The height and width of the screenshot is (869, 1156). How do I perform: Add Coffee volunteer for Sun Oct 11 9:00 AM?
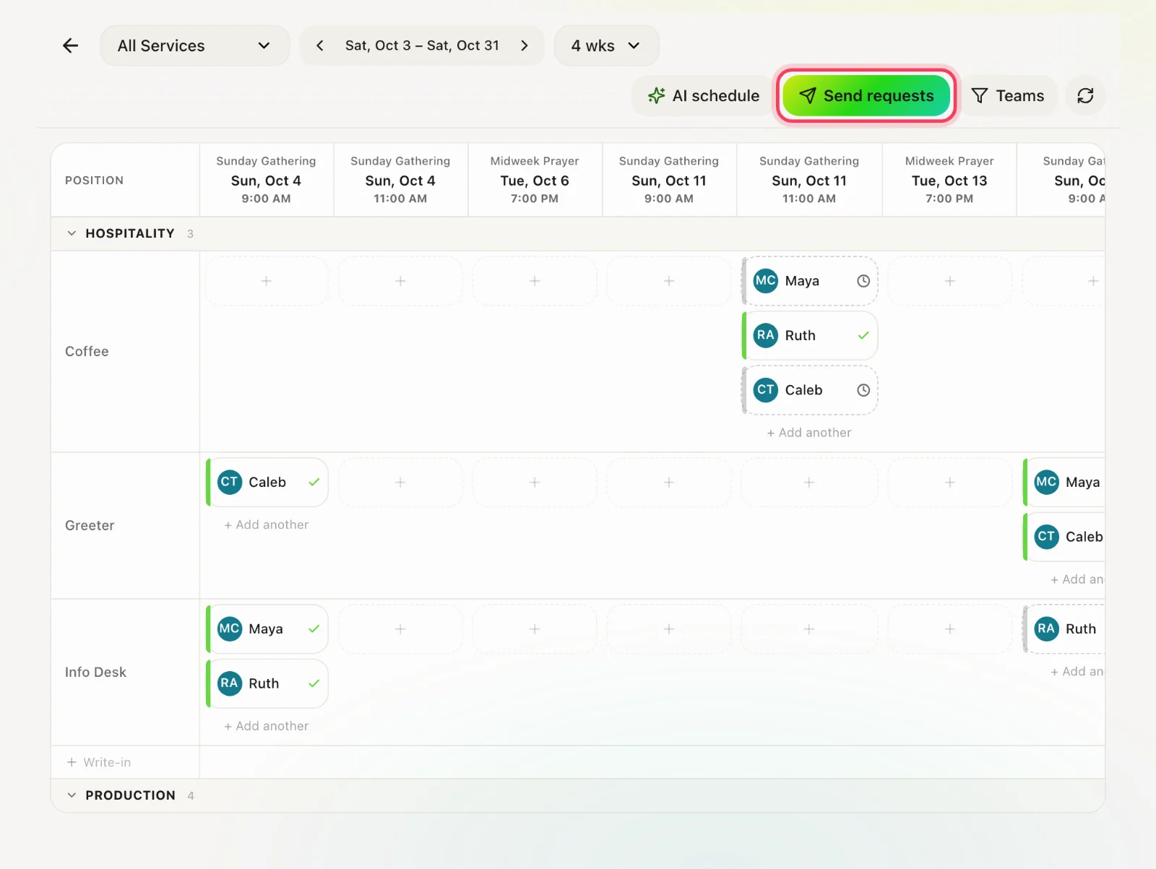click(x=669, y=281)
